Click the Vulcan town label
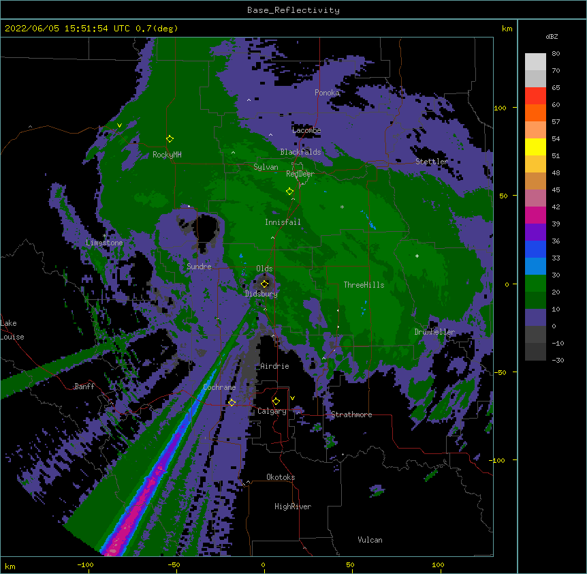This screenshot has height=574, width=587. coord(370,540)
